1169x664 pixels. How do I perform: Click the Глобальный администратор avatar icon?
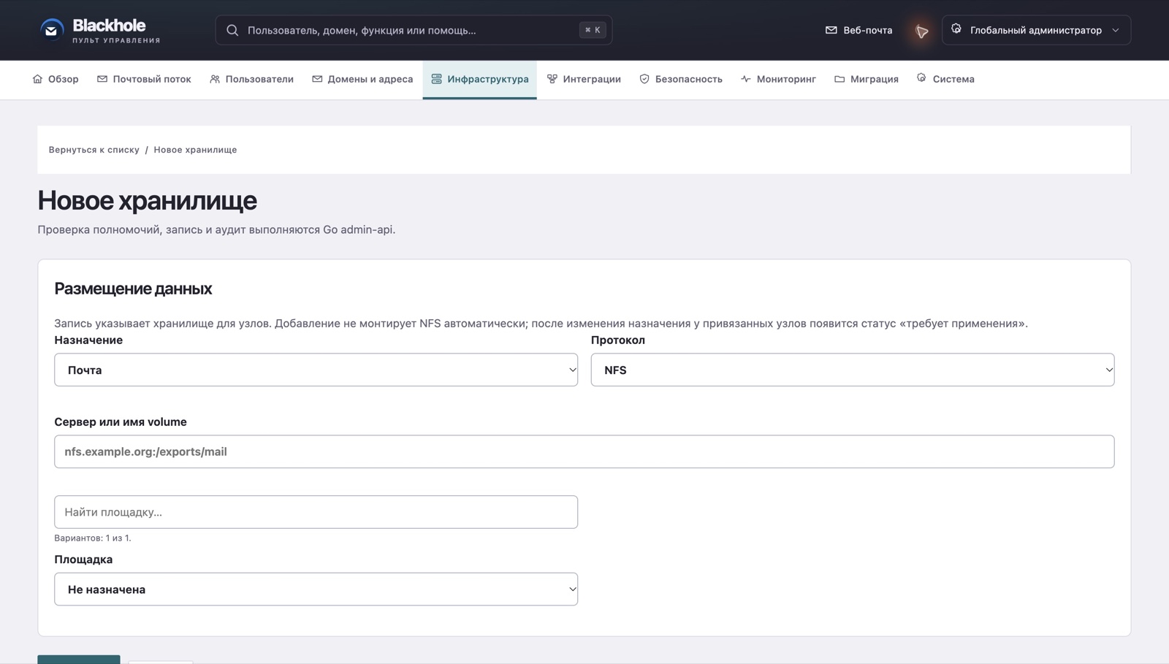(x=956, y=29)
